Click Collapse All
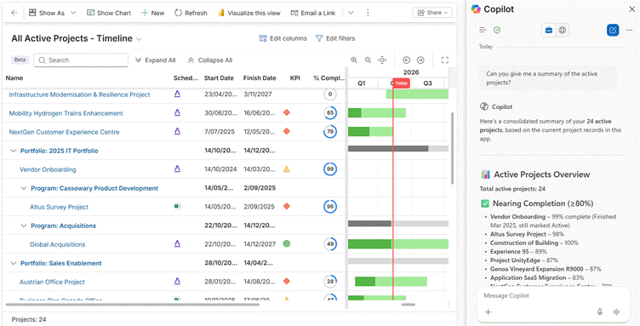This screenshot has width=640, height=326. coord(210,60)
